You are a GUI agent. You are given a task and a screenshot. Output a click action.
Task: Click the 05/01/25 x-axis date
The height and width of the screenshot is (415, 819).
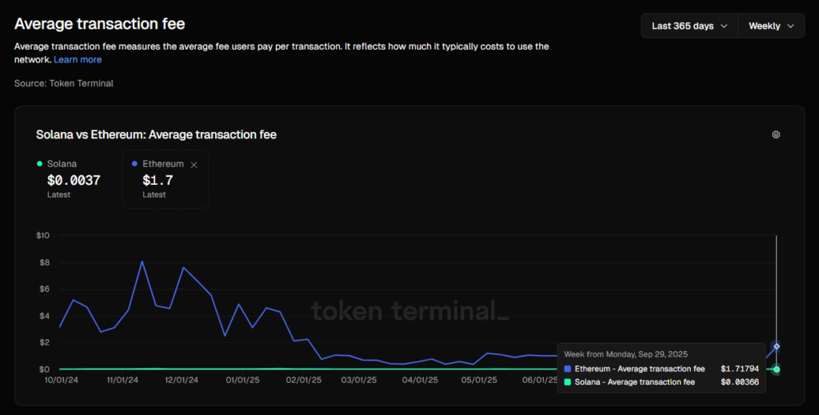point(480,380)
